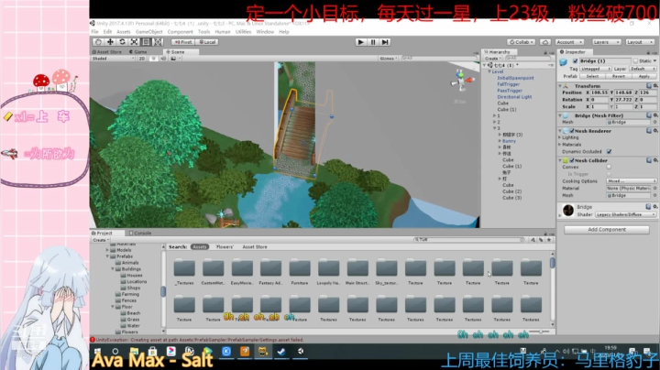Open the Layers dropdown
This screenshot has width=660, height=370.
[606, 42]
